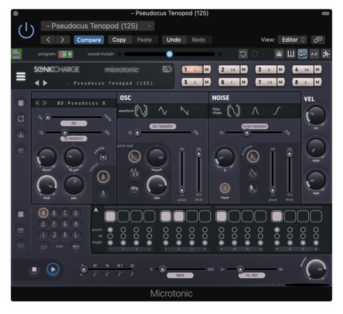Viewport: 343px width, 314px height.
Task: Select output B
Action: 103,193
